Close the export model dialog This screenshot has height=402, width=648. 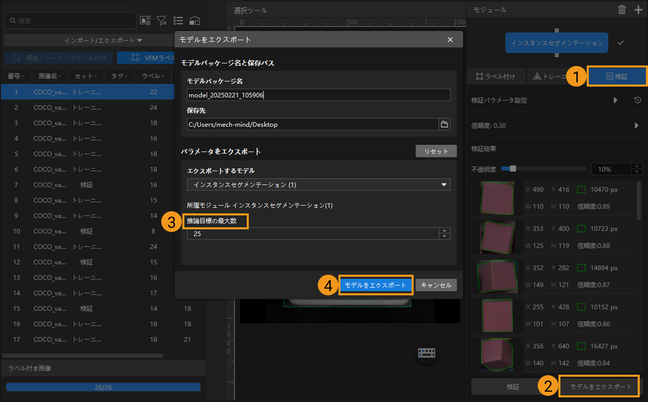[x=450, y=40]
